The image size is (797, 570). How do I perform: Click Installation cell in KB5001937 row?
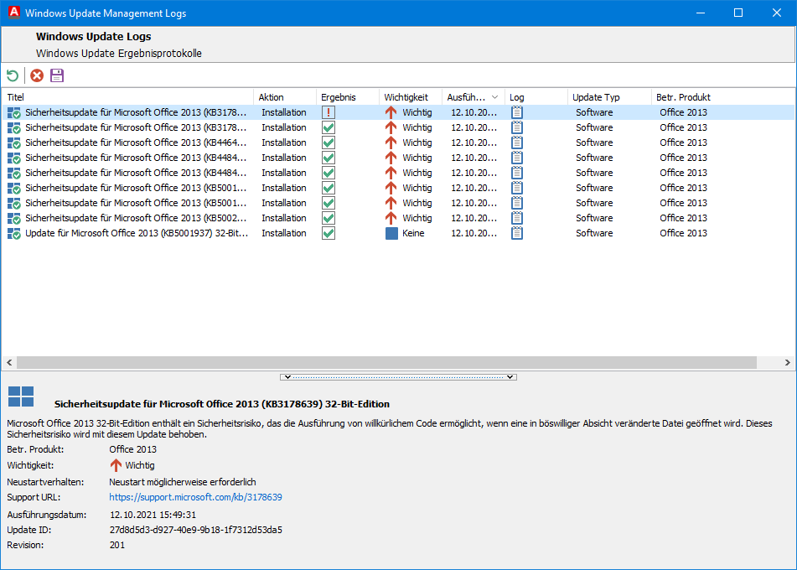point(284,233)
